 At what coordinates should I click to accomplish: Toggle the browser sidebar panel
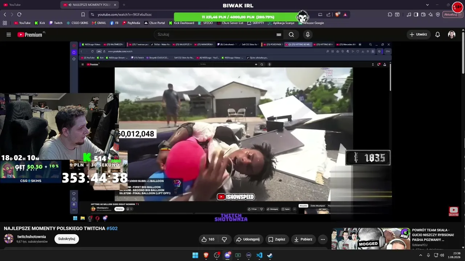tap(416, 14)
